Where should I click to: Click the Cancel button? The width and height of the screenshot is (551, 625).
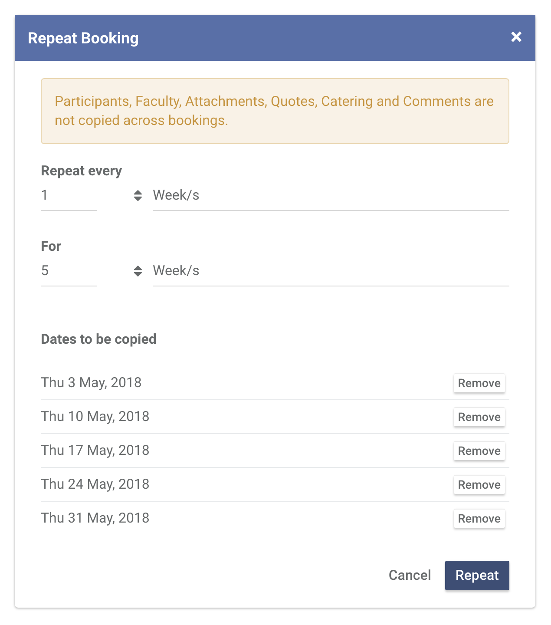410,576
